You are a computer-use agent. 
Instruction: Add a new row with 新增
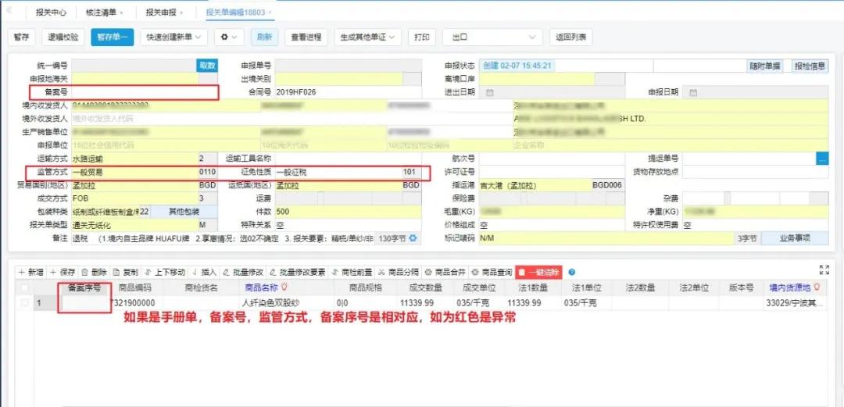point(30,272)
